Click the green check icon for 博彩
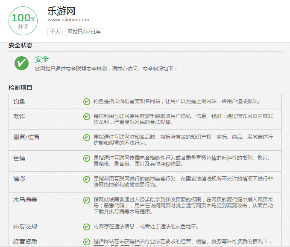290x247 pixels. 87,179
